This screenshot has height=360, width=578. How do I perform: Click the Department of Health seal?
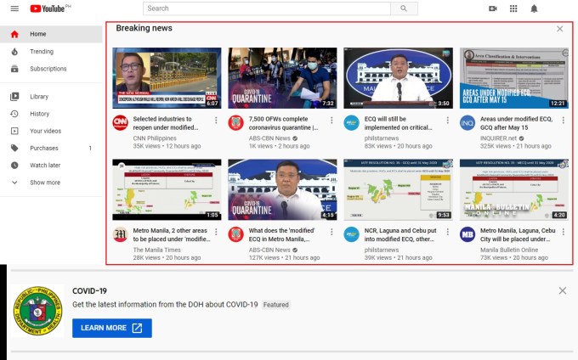click(37, 311)
